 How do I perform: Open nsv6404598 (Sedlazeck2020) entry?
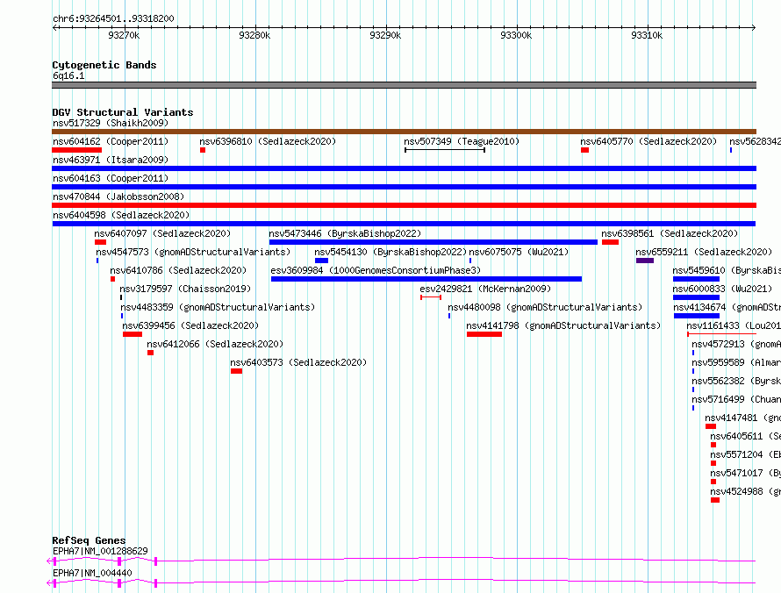[121, 215]
